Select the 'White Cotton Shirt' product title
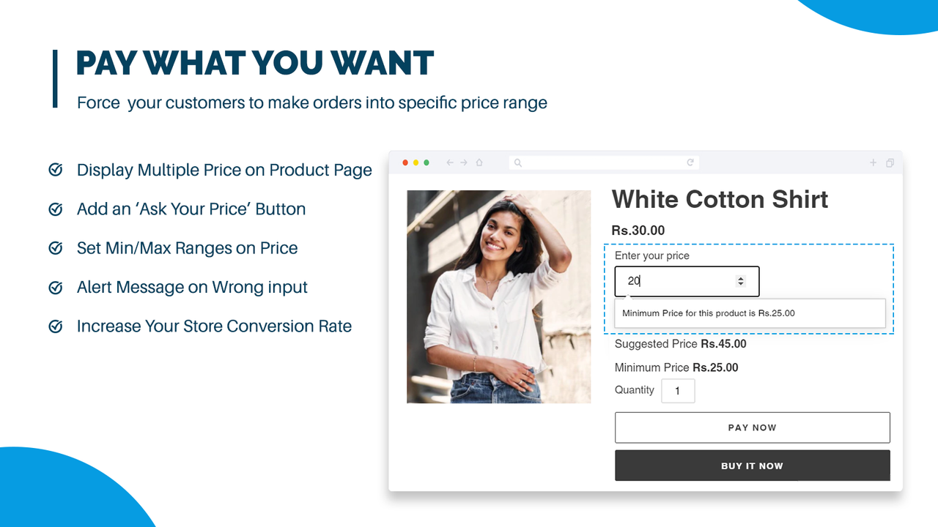 (x=720, y=199)
